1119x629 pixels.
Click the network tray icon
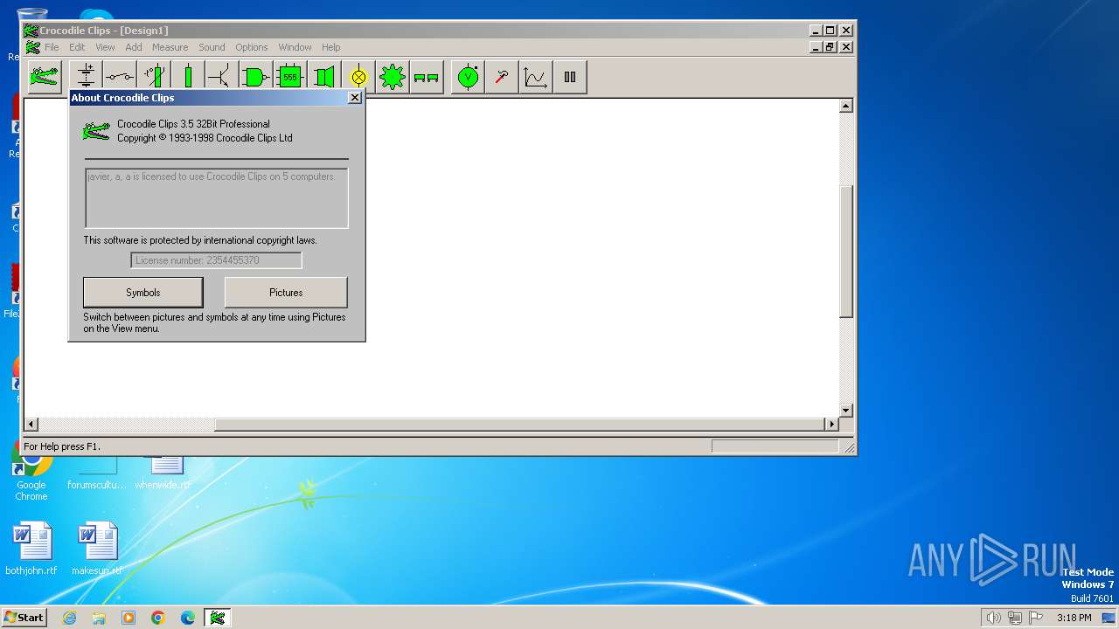click(x=1015, y=618)
